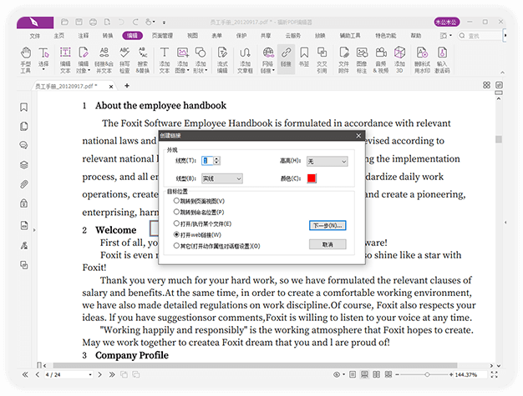Open the File (文件) menu
The image size is (523, 396).
(35, 36)
